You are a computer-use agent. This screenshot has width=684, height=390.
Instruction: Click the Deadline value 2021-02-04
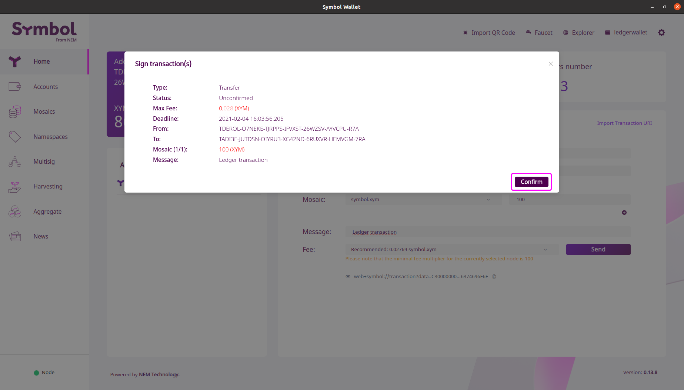coord(251,119)
